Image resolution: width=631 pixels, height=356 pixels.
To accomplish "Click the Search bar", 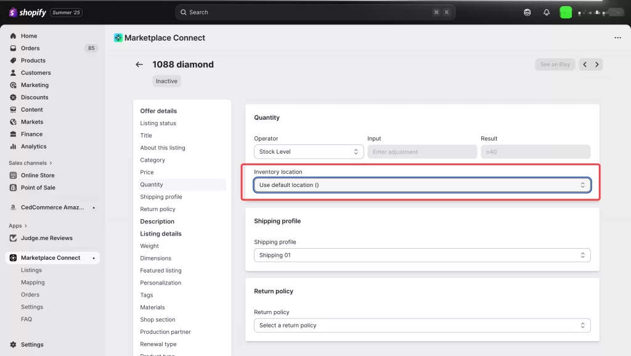I will pos(315,12).
